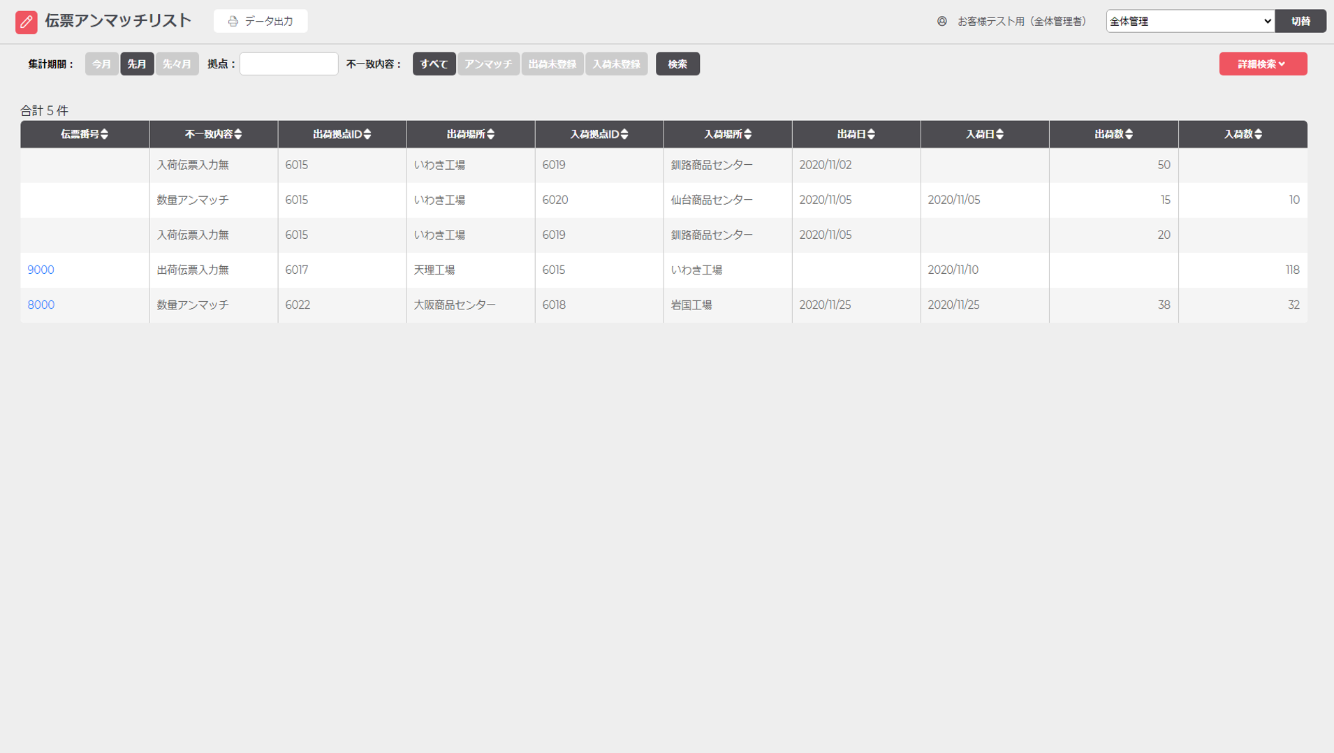Click the printer icon for data export

233,22
